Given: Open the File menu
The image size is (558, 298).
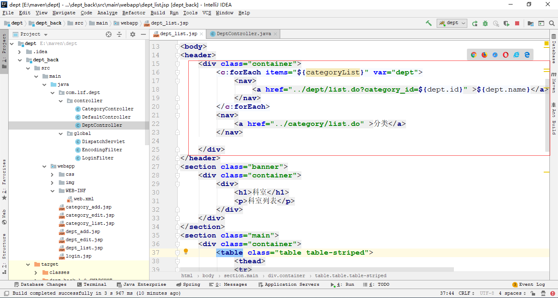Looking at the screenshot, I should point(8,13).
